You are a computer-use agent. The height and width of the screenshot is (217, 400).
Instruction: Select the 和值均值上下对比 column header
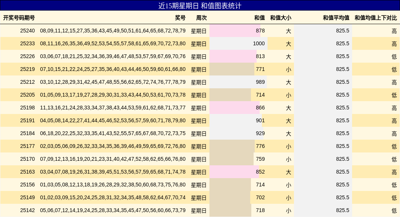point(376,18)
